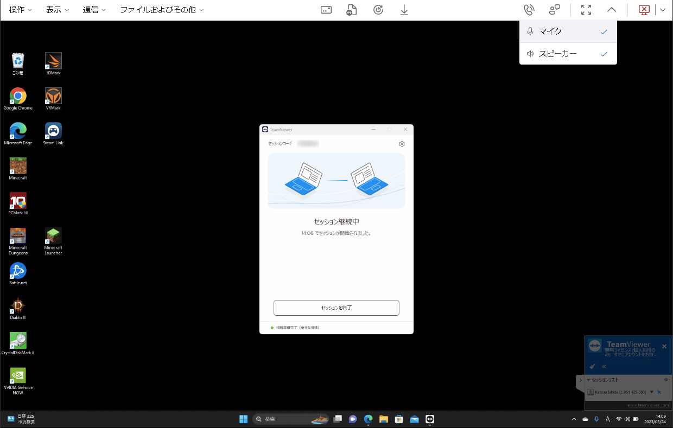Select the Minecraft desktop shortcut
Image resolution: width=673 pixels, height=428 pixels.
coord(18,169)
